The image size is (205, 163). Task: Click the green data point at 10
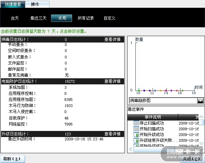[x=139, y=90]
